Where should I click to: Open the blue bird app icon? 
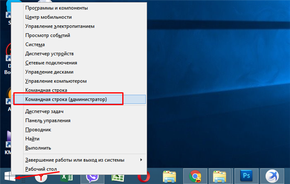pyautogui.click(x=272, y=176)
